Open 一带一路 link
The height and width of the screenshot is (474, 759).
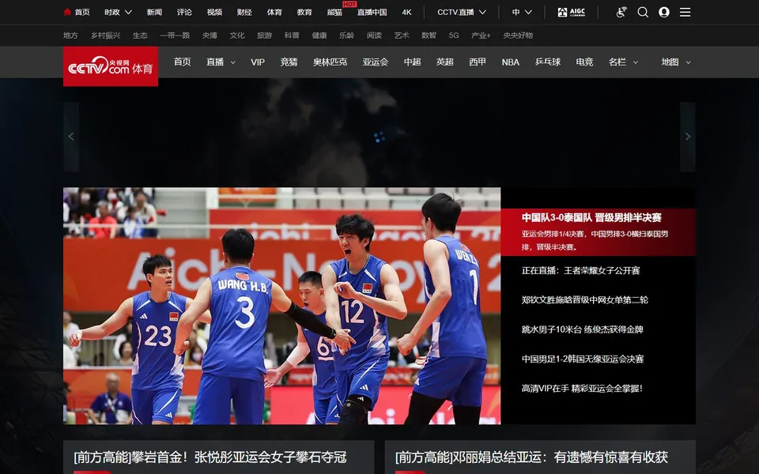click(x=175, y=36)
